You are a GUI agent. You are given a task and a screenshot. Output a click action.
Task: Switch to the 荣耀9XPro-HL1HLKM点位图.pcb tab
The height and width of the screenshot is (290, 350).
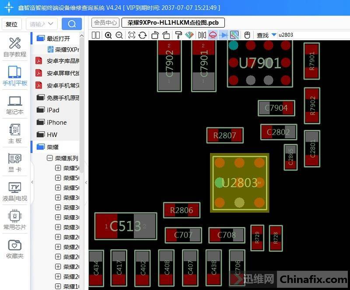pos(173,23)
